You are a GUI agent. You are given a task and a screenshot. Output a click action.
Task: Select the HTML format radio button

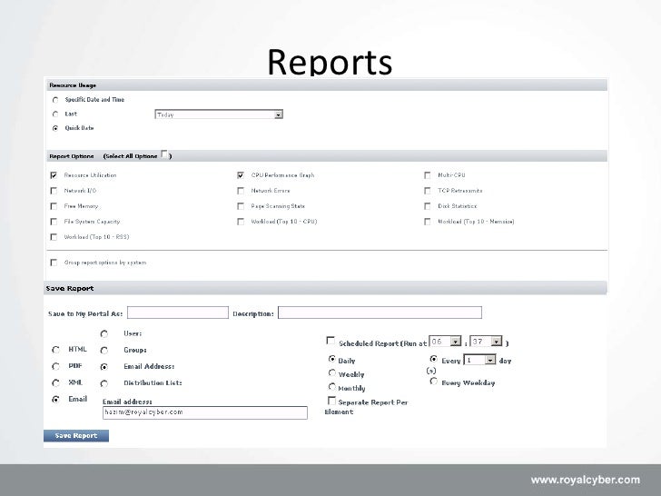(55, 350)
